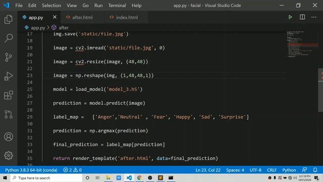Viewport: 323px width, 182px height.
Task: Open the Run and Debug view
Action: [9, 76]
